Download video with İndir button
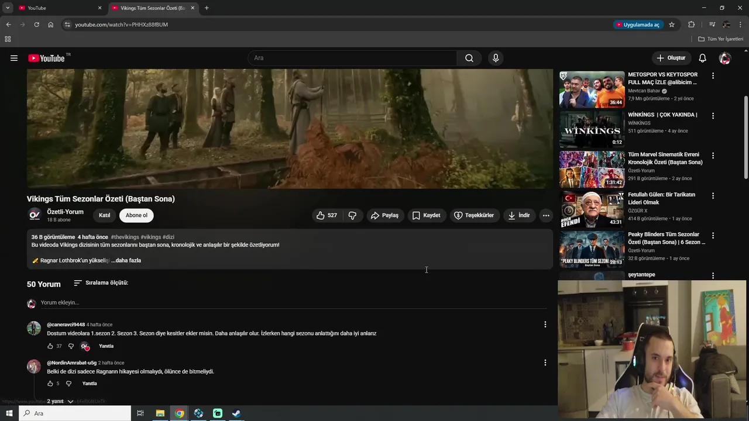749x421 pixels. point(518,215)
